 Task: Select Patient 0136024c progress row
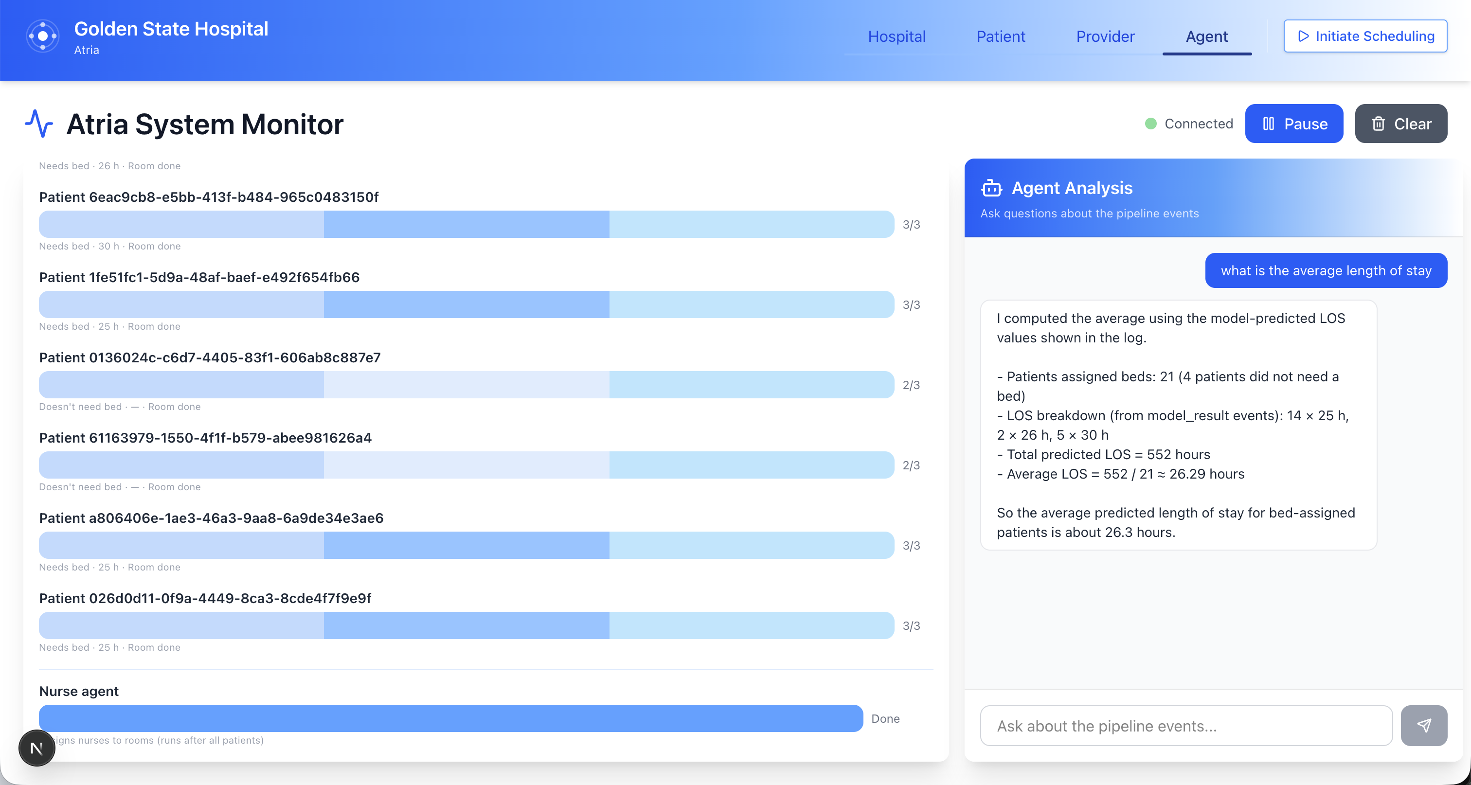click(x=466, y=385)
